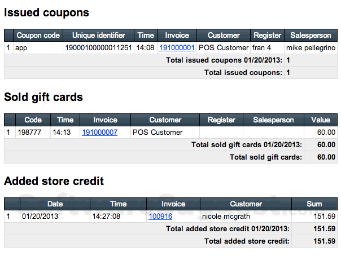
Task: Click the register cell 'fran 4'
Action: tap(263, 48)
